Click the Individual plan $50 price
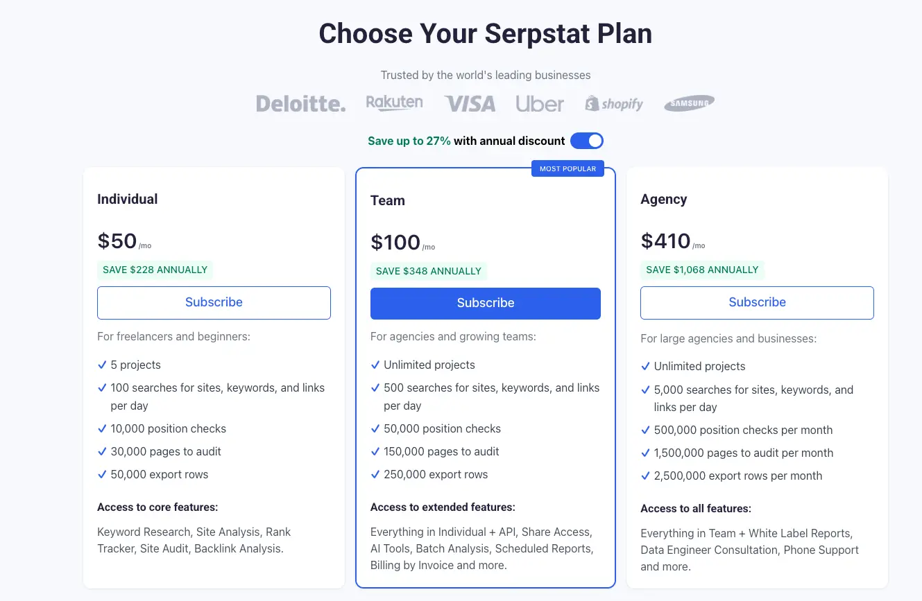922x601 pixels. 117,241
